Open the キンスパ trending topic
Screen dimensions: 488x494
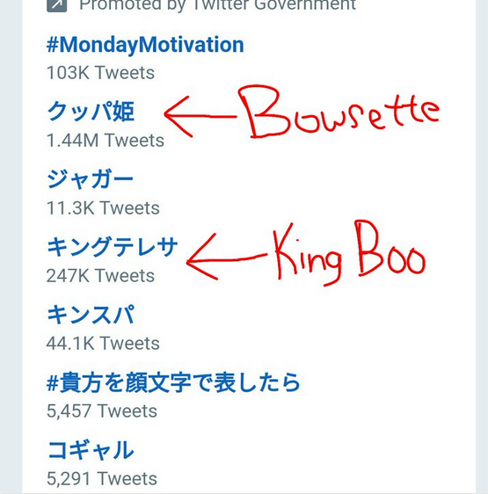[91, 315]
